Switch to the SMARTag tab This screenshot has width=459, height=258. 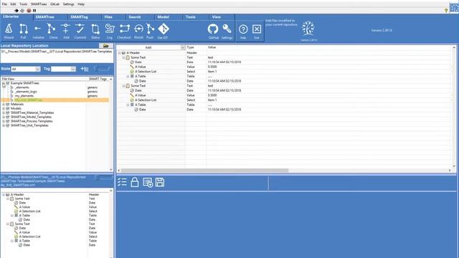tap(80, 17)
